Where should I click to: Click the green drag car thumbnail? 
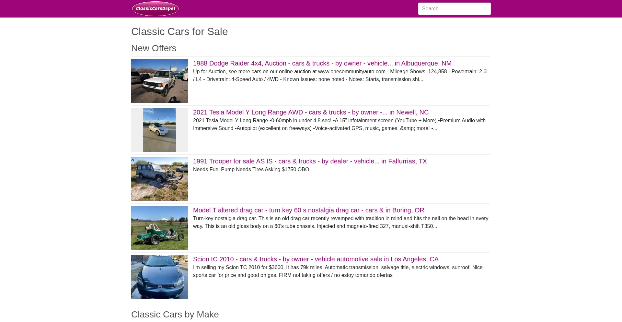tap(159, 228)
